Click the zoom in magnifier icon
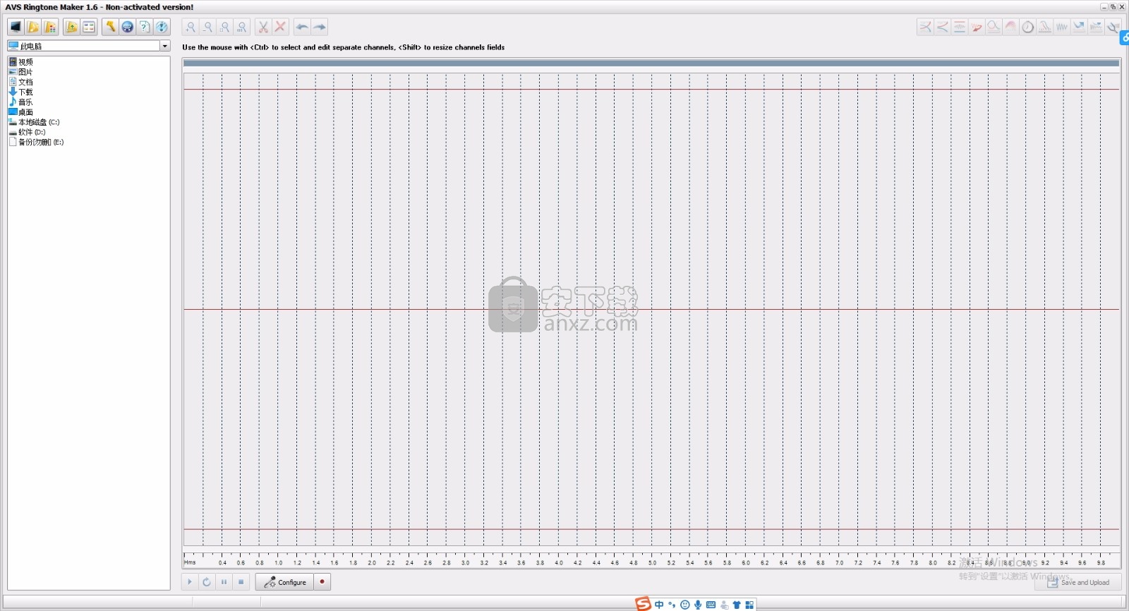 coord(191,27)
